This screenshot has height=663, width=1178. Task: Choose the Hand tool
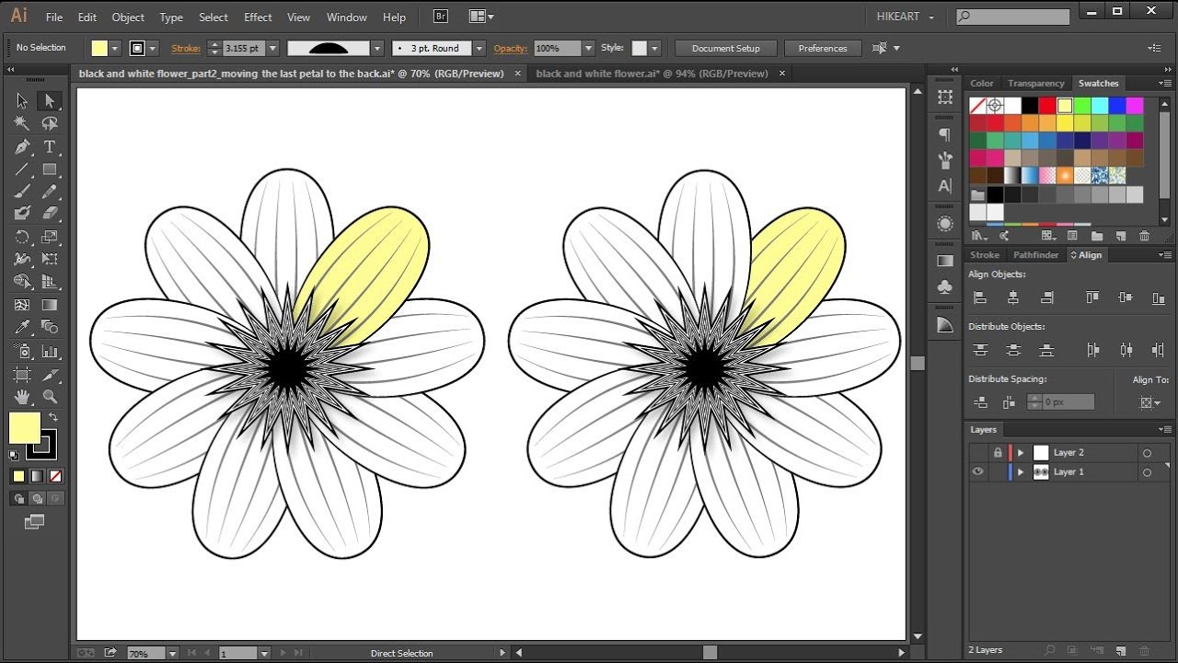(22, 397)
